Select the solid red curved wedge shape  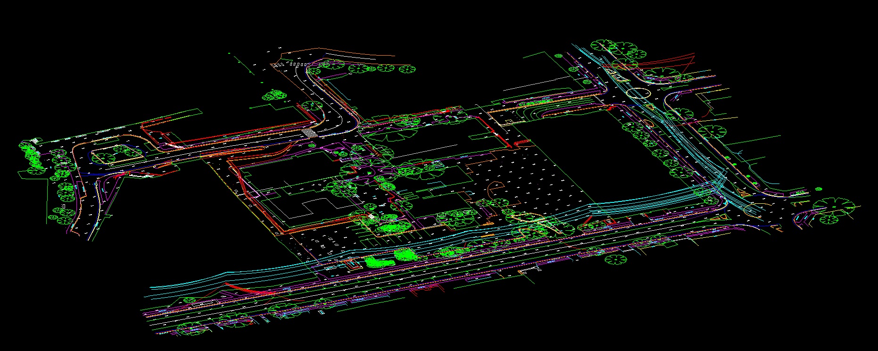pos(249,289)
